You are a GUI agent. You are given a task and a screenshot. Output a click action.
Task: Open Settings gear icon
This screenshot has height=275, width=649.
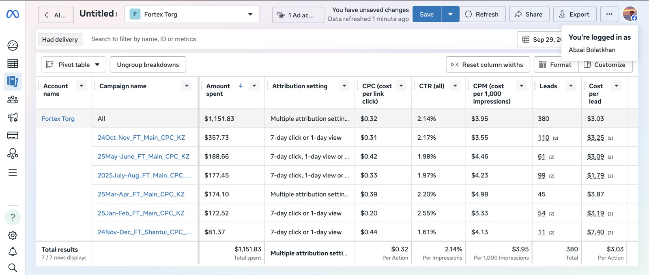[x=13, y=235]
